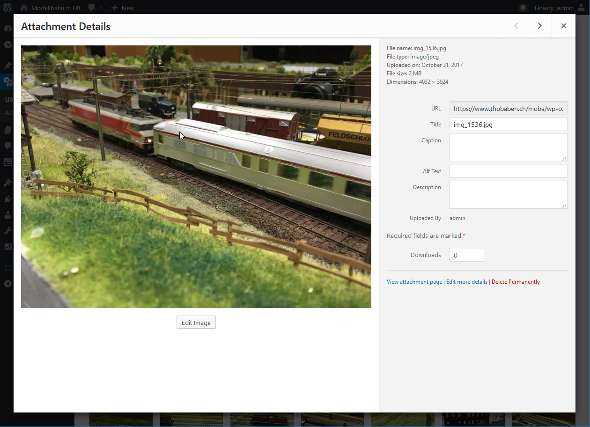Open the Tools wrench icon in the sidebar
Screen dimensions: 590x427
click(8, 231)
